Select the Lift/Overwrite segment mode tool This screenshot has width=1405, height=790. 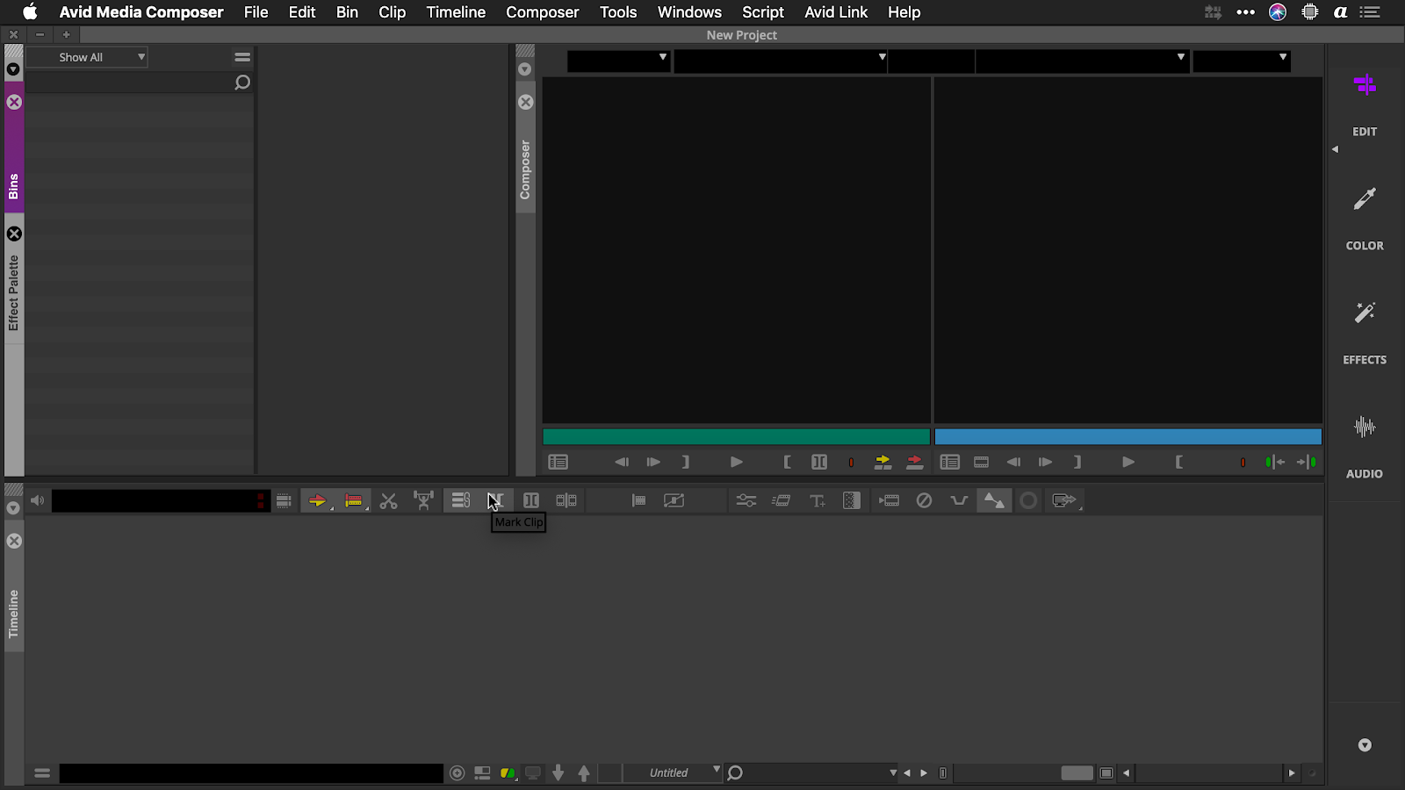354,500
